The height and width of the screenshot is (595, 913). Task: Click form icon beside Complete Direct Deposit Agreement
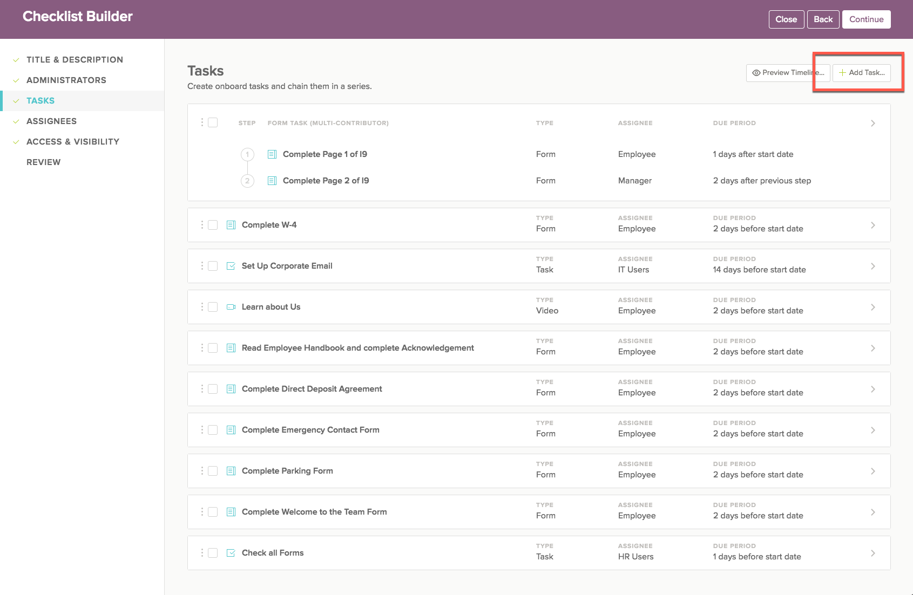coord(231,389)
